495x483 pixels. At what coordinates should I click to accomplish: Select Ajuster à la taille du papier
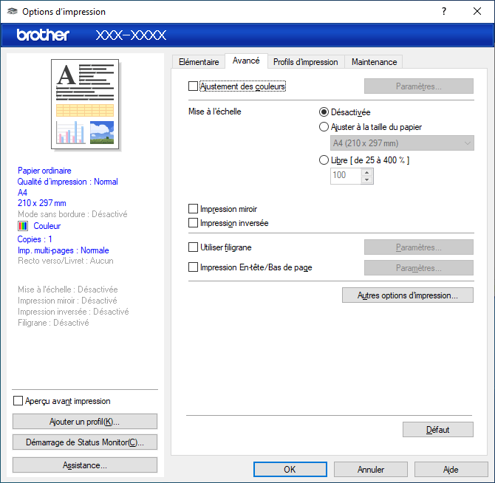coord(324,127)
